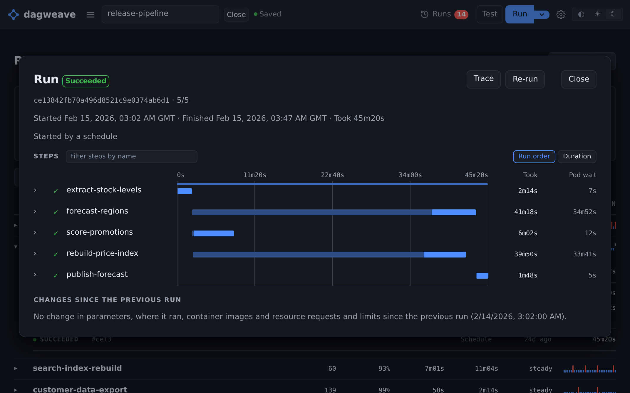Edit the release-pipeline name field

(160, 14)
